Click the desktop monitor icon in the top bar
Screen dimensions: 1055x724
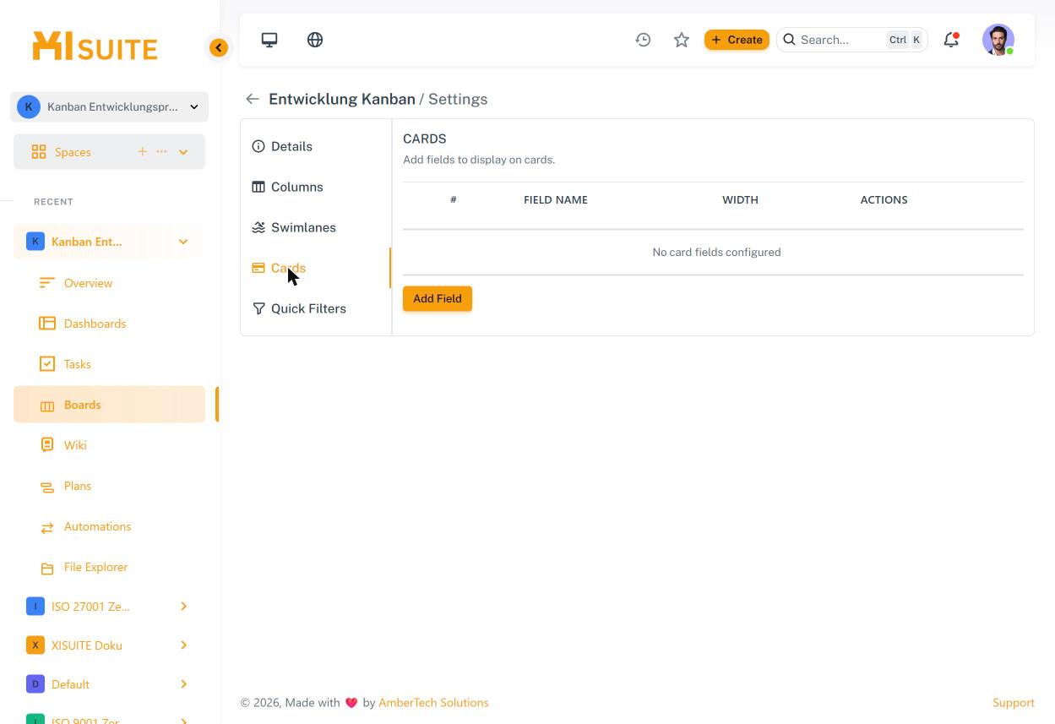click(x=269, y=40)
